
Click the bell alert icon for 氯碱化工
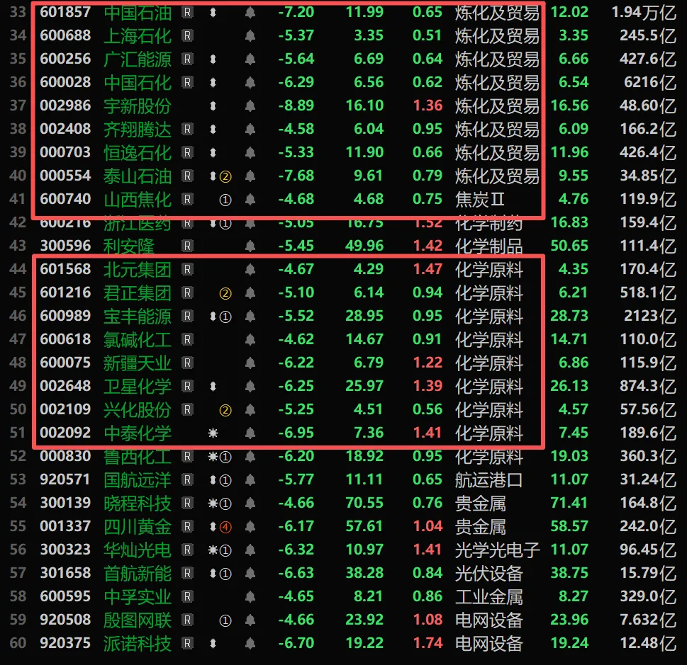tap(250, 339)
